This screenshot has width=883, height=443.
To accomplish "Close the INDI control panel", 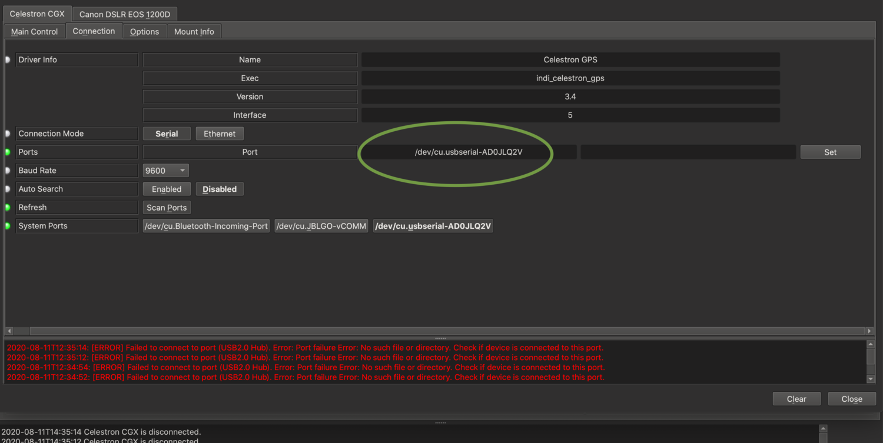I will (x=852, y=399).
